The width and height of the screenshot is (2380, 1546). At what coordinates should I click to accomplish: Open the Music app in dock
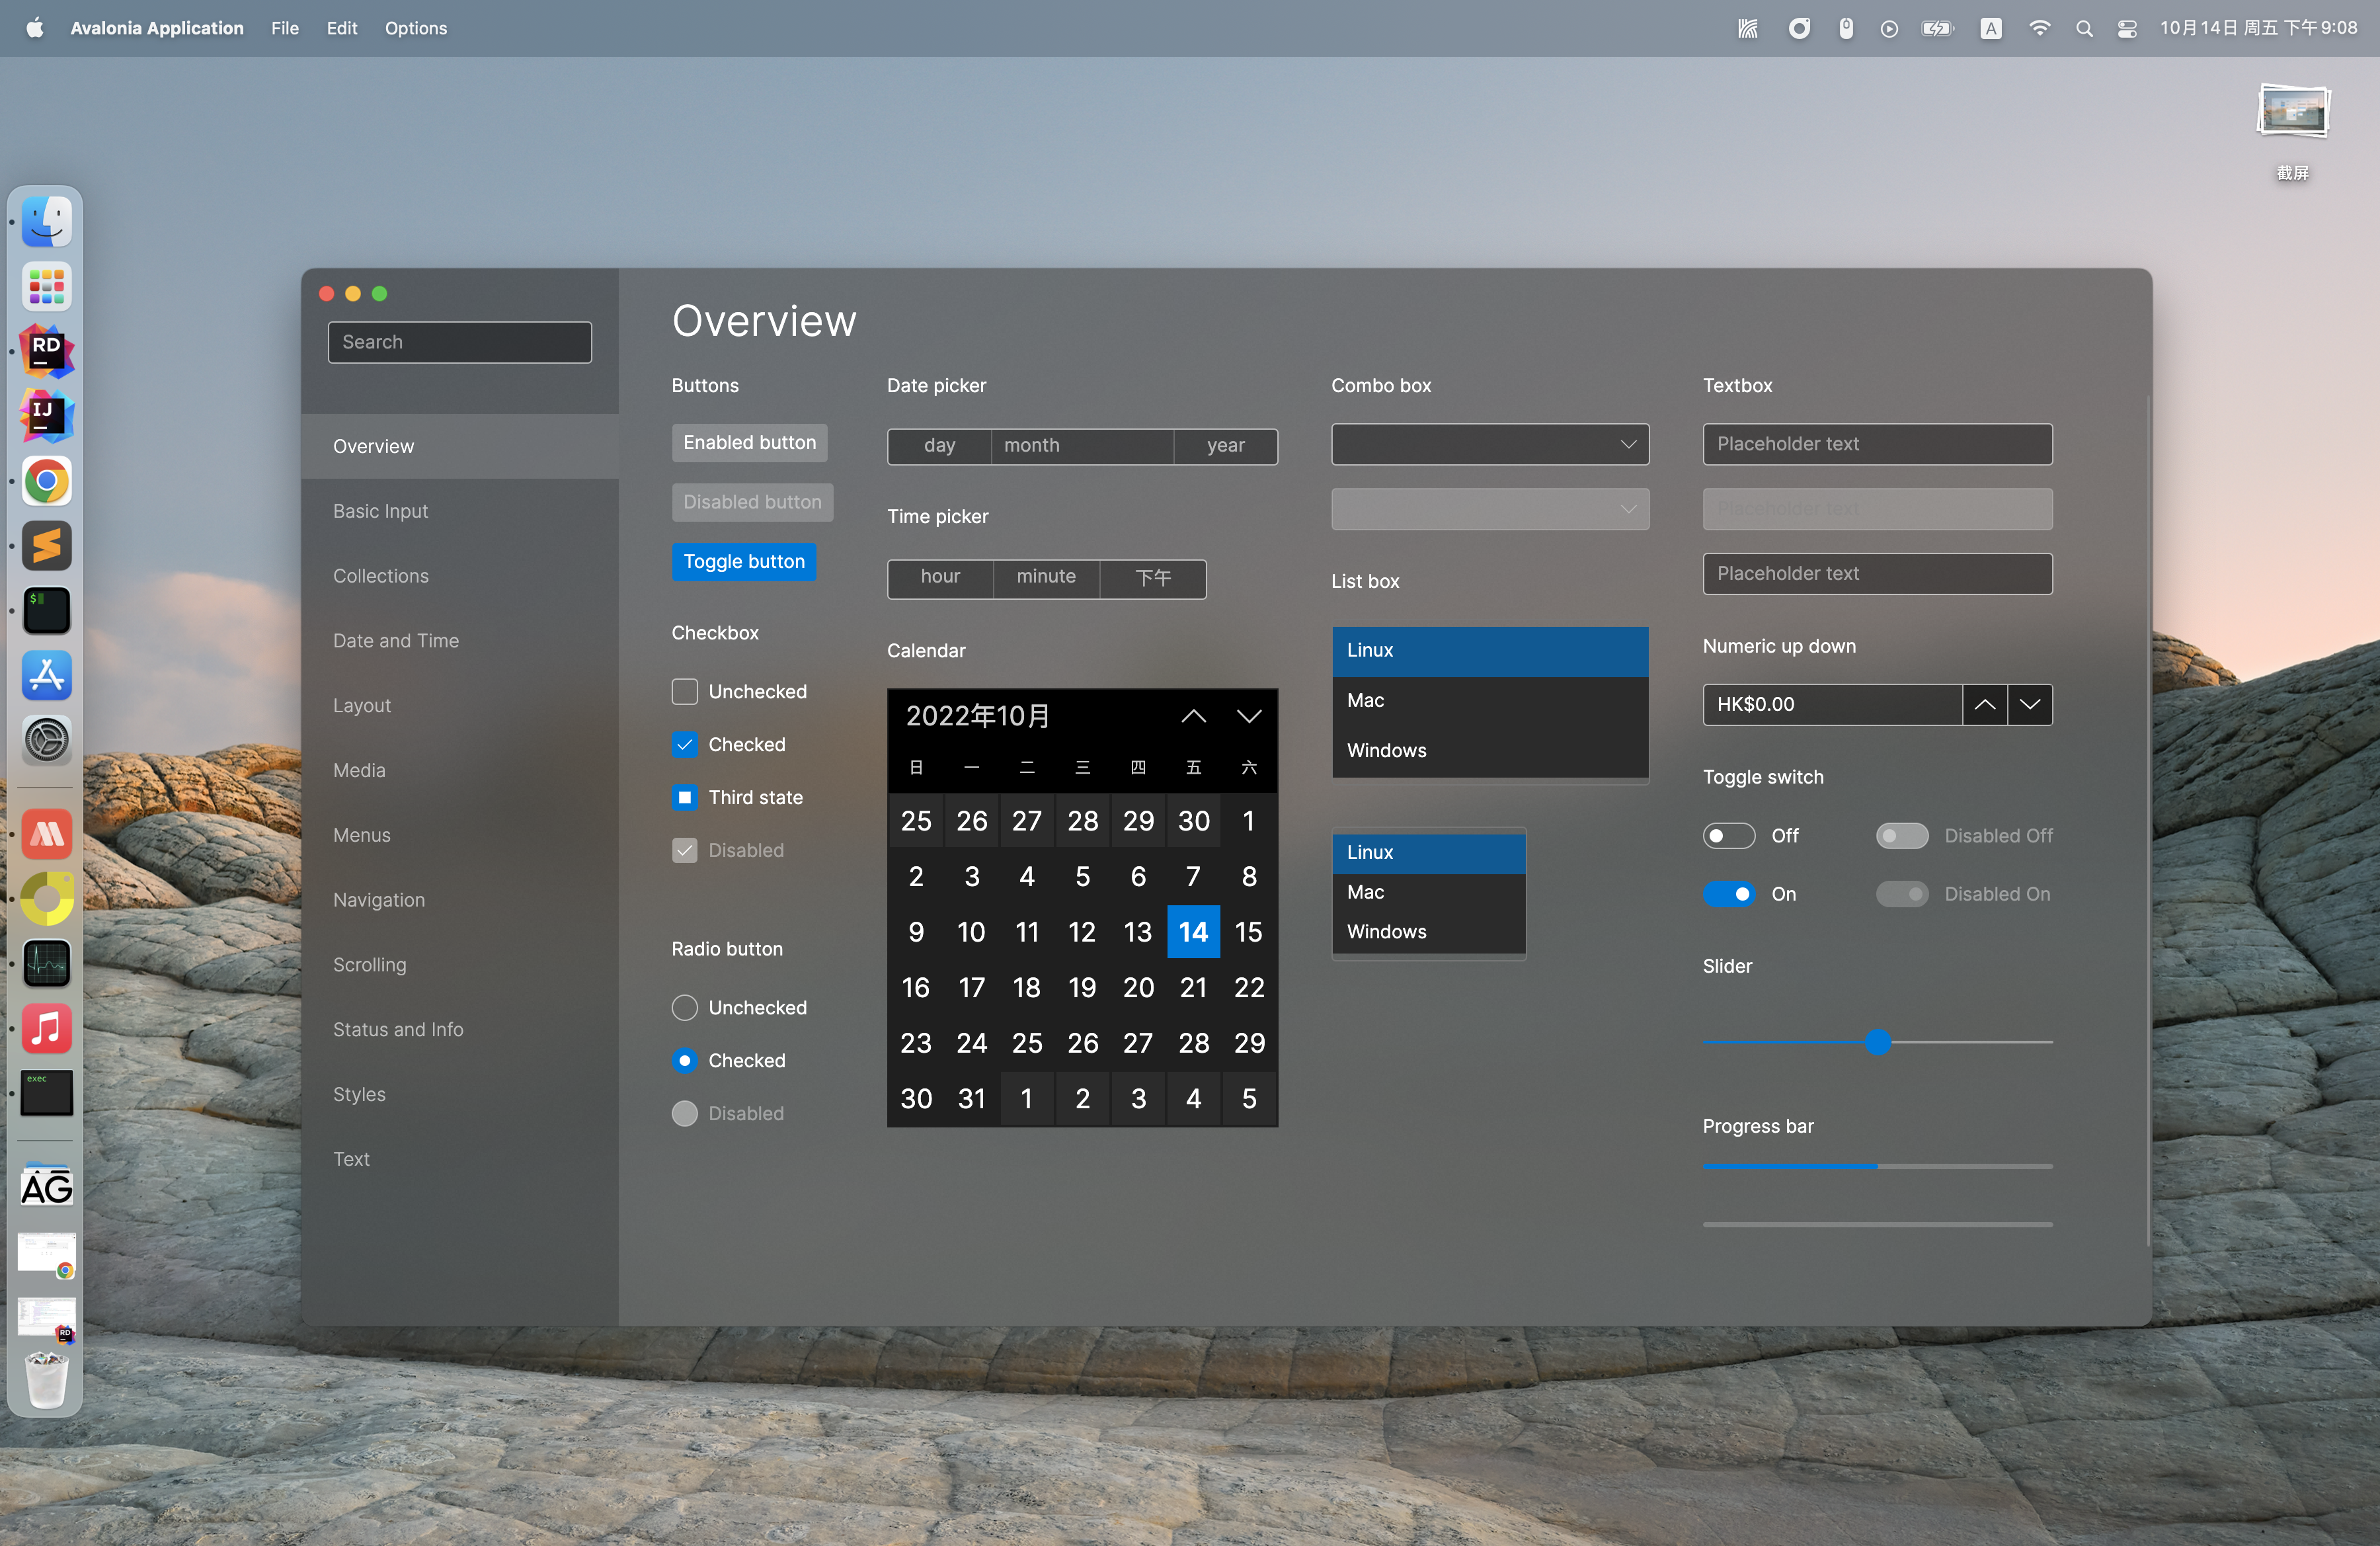pyautogui.click(x=46, y=1028)
